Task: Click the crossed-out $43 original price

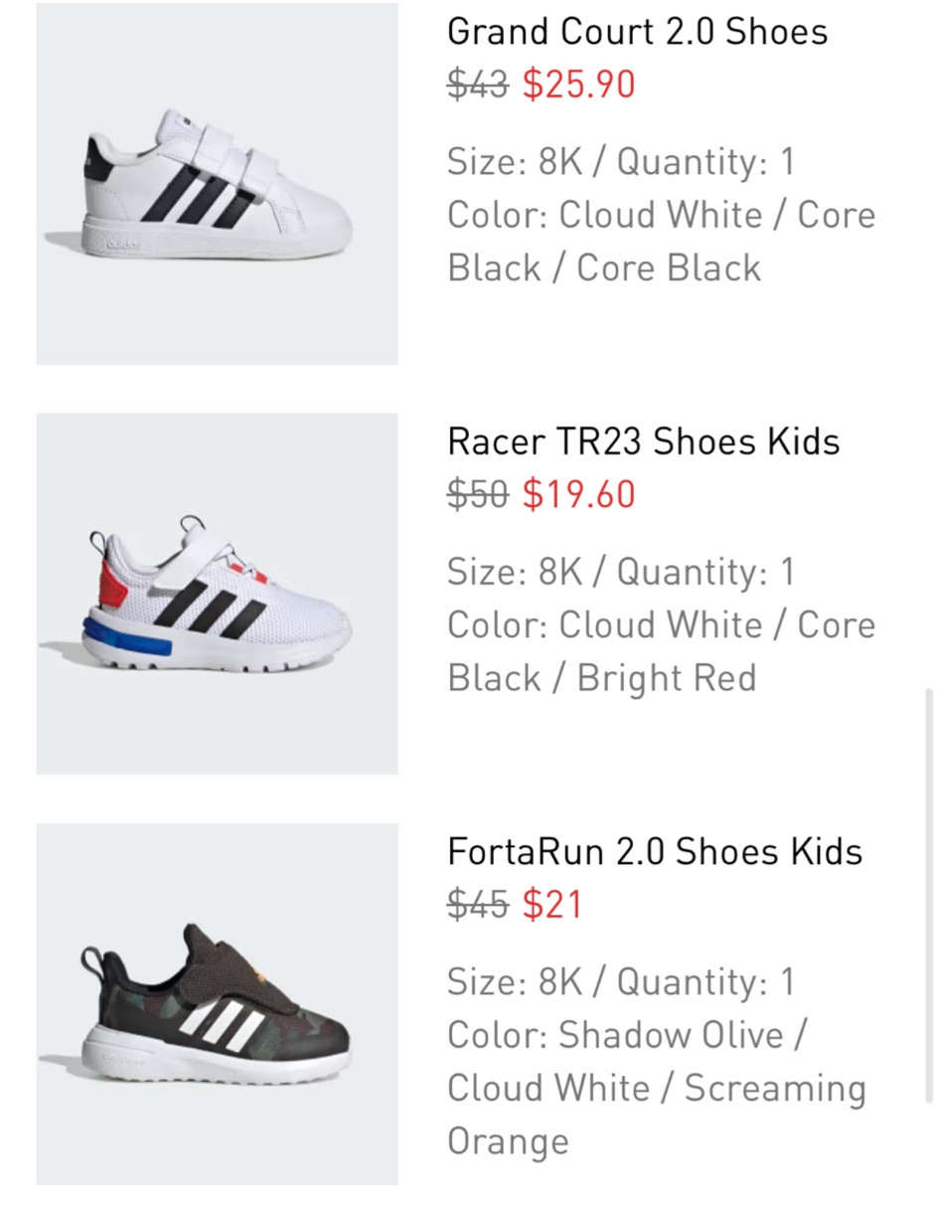Action: click(x=480, y=85)
